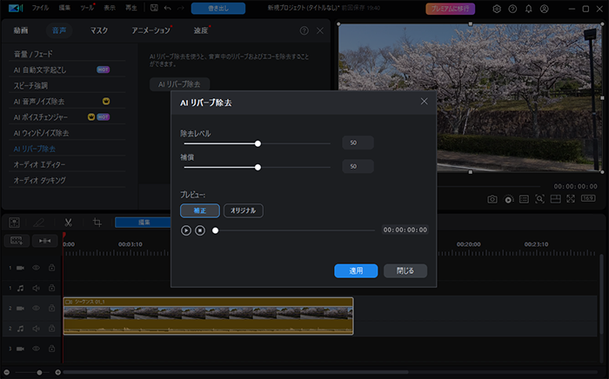Viewport: 609px width, 379px height.
Task: Open the 16:9 aspect ratio selector
Action: point(588,198)
